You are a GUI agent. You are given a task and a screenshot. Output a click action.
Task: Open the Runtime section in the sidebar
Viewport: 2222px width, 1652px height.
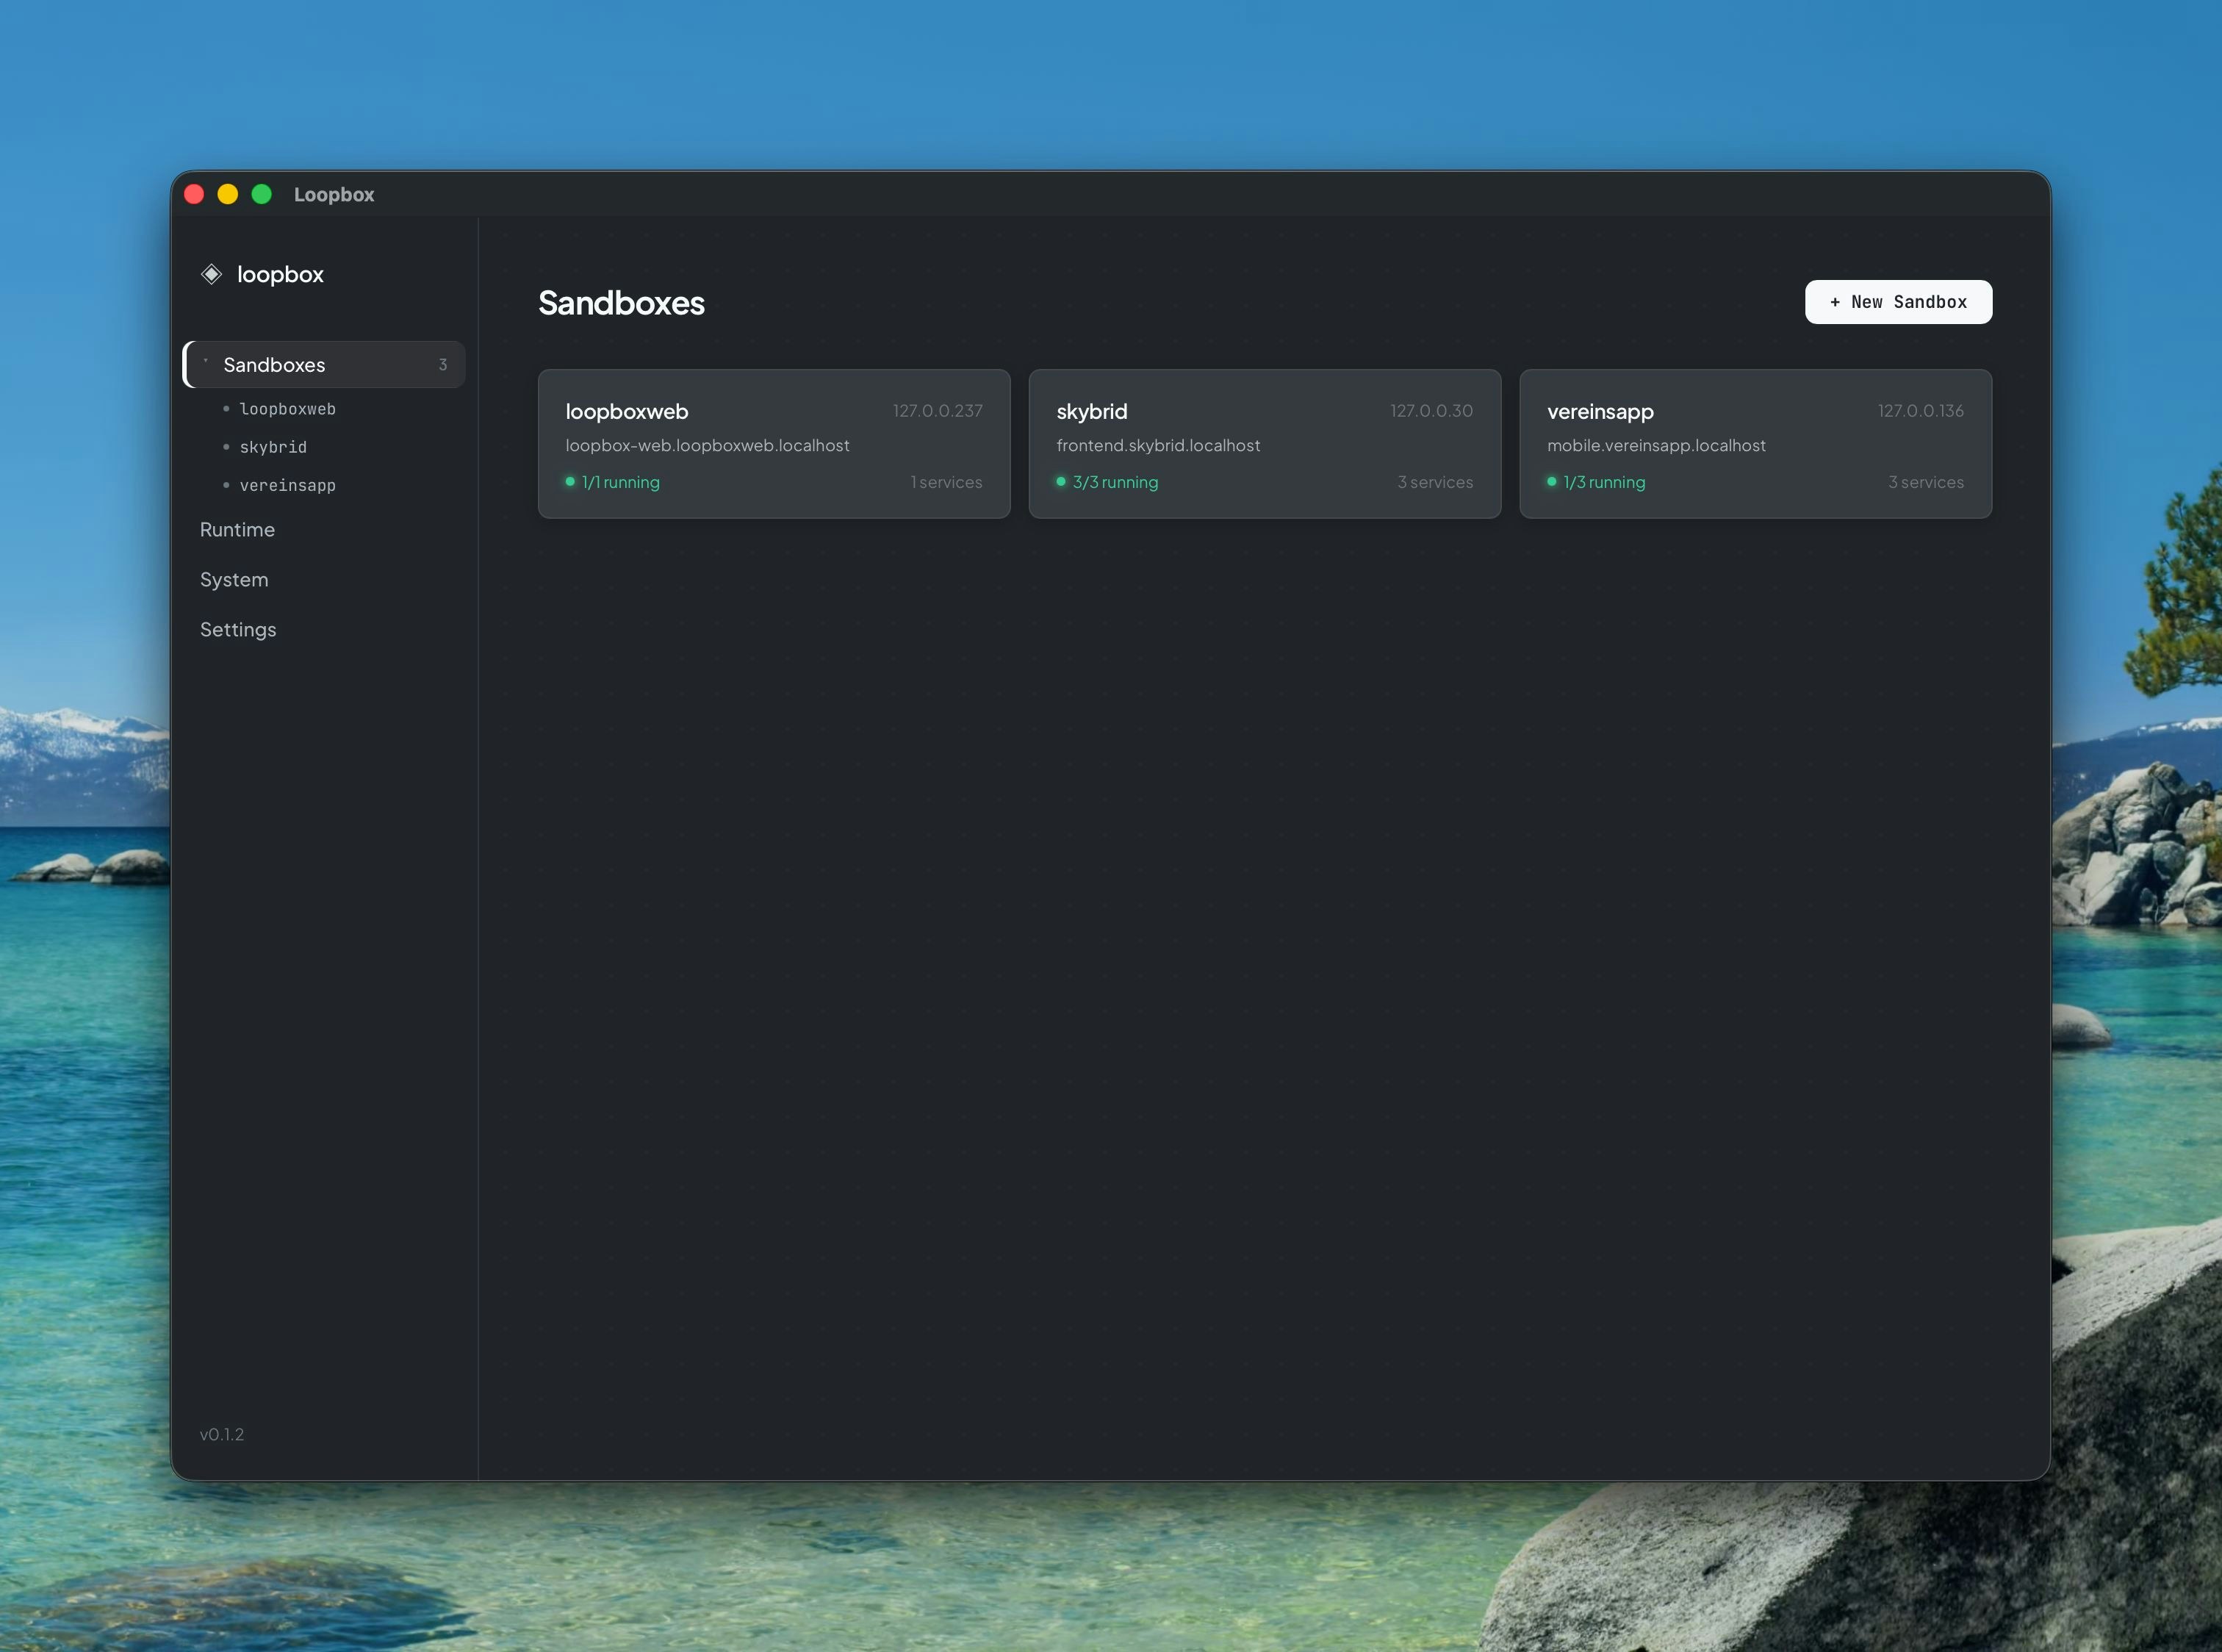[x=237, y=530]
